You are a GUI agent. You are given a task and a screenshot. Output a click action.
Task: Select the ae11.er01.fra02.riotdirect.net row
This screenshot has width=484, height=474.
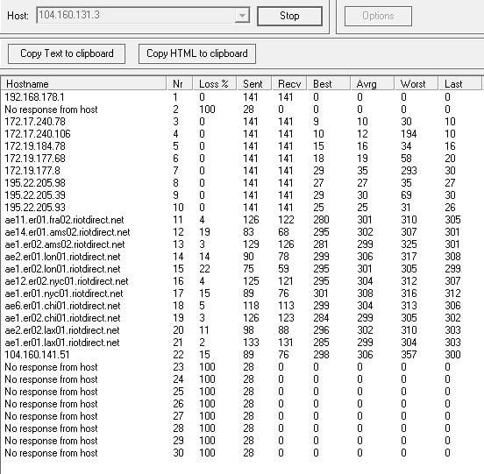242,220
